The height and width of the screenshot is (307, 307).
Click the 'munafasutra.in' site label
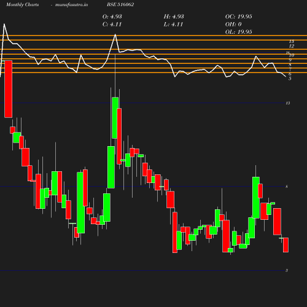[71, 5]
